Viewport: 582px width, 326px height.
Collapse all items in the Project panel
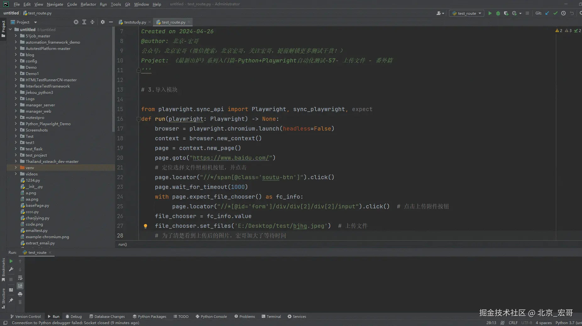[92, 22]
